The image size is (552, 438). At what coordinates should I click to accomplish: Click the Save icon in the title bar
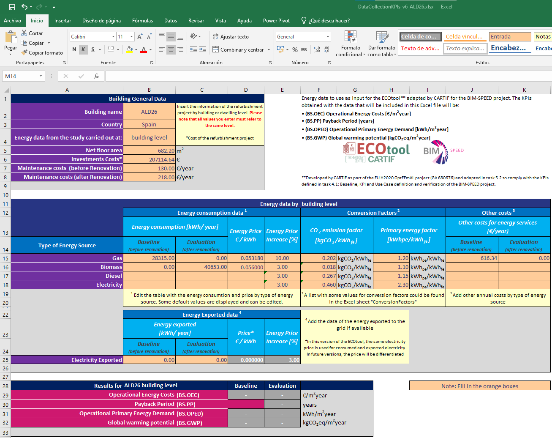pos(12,7)
